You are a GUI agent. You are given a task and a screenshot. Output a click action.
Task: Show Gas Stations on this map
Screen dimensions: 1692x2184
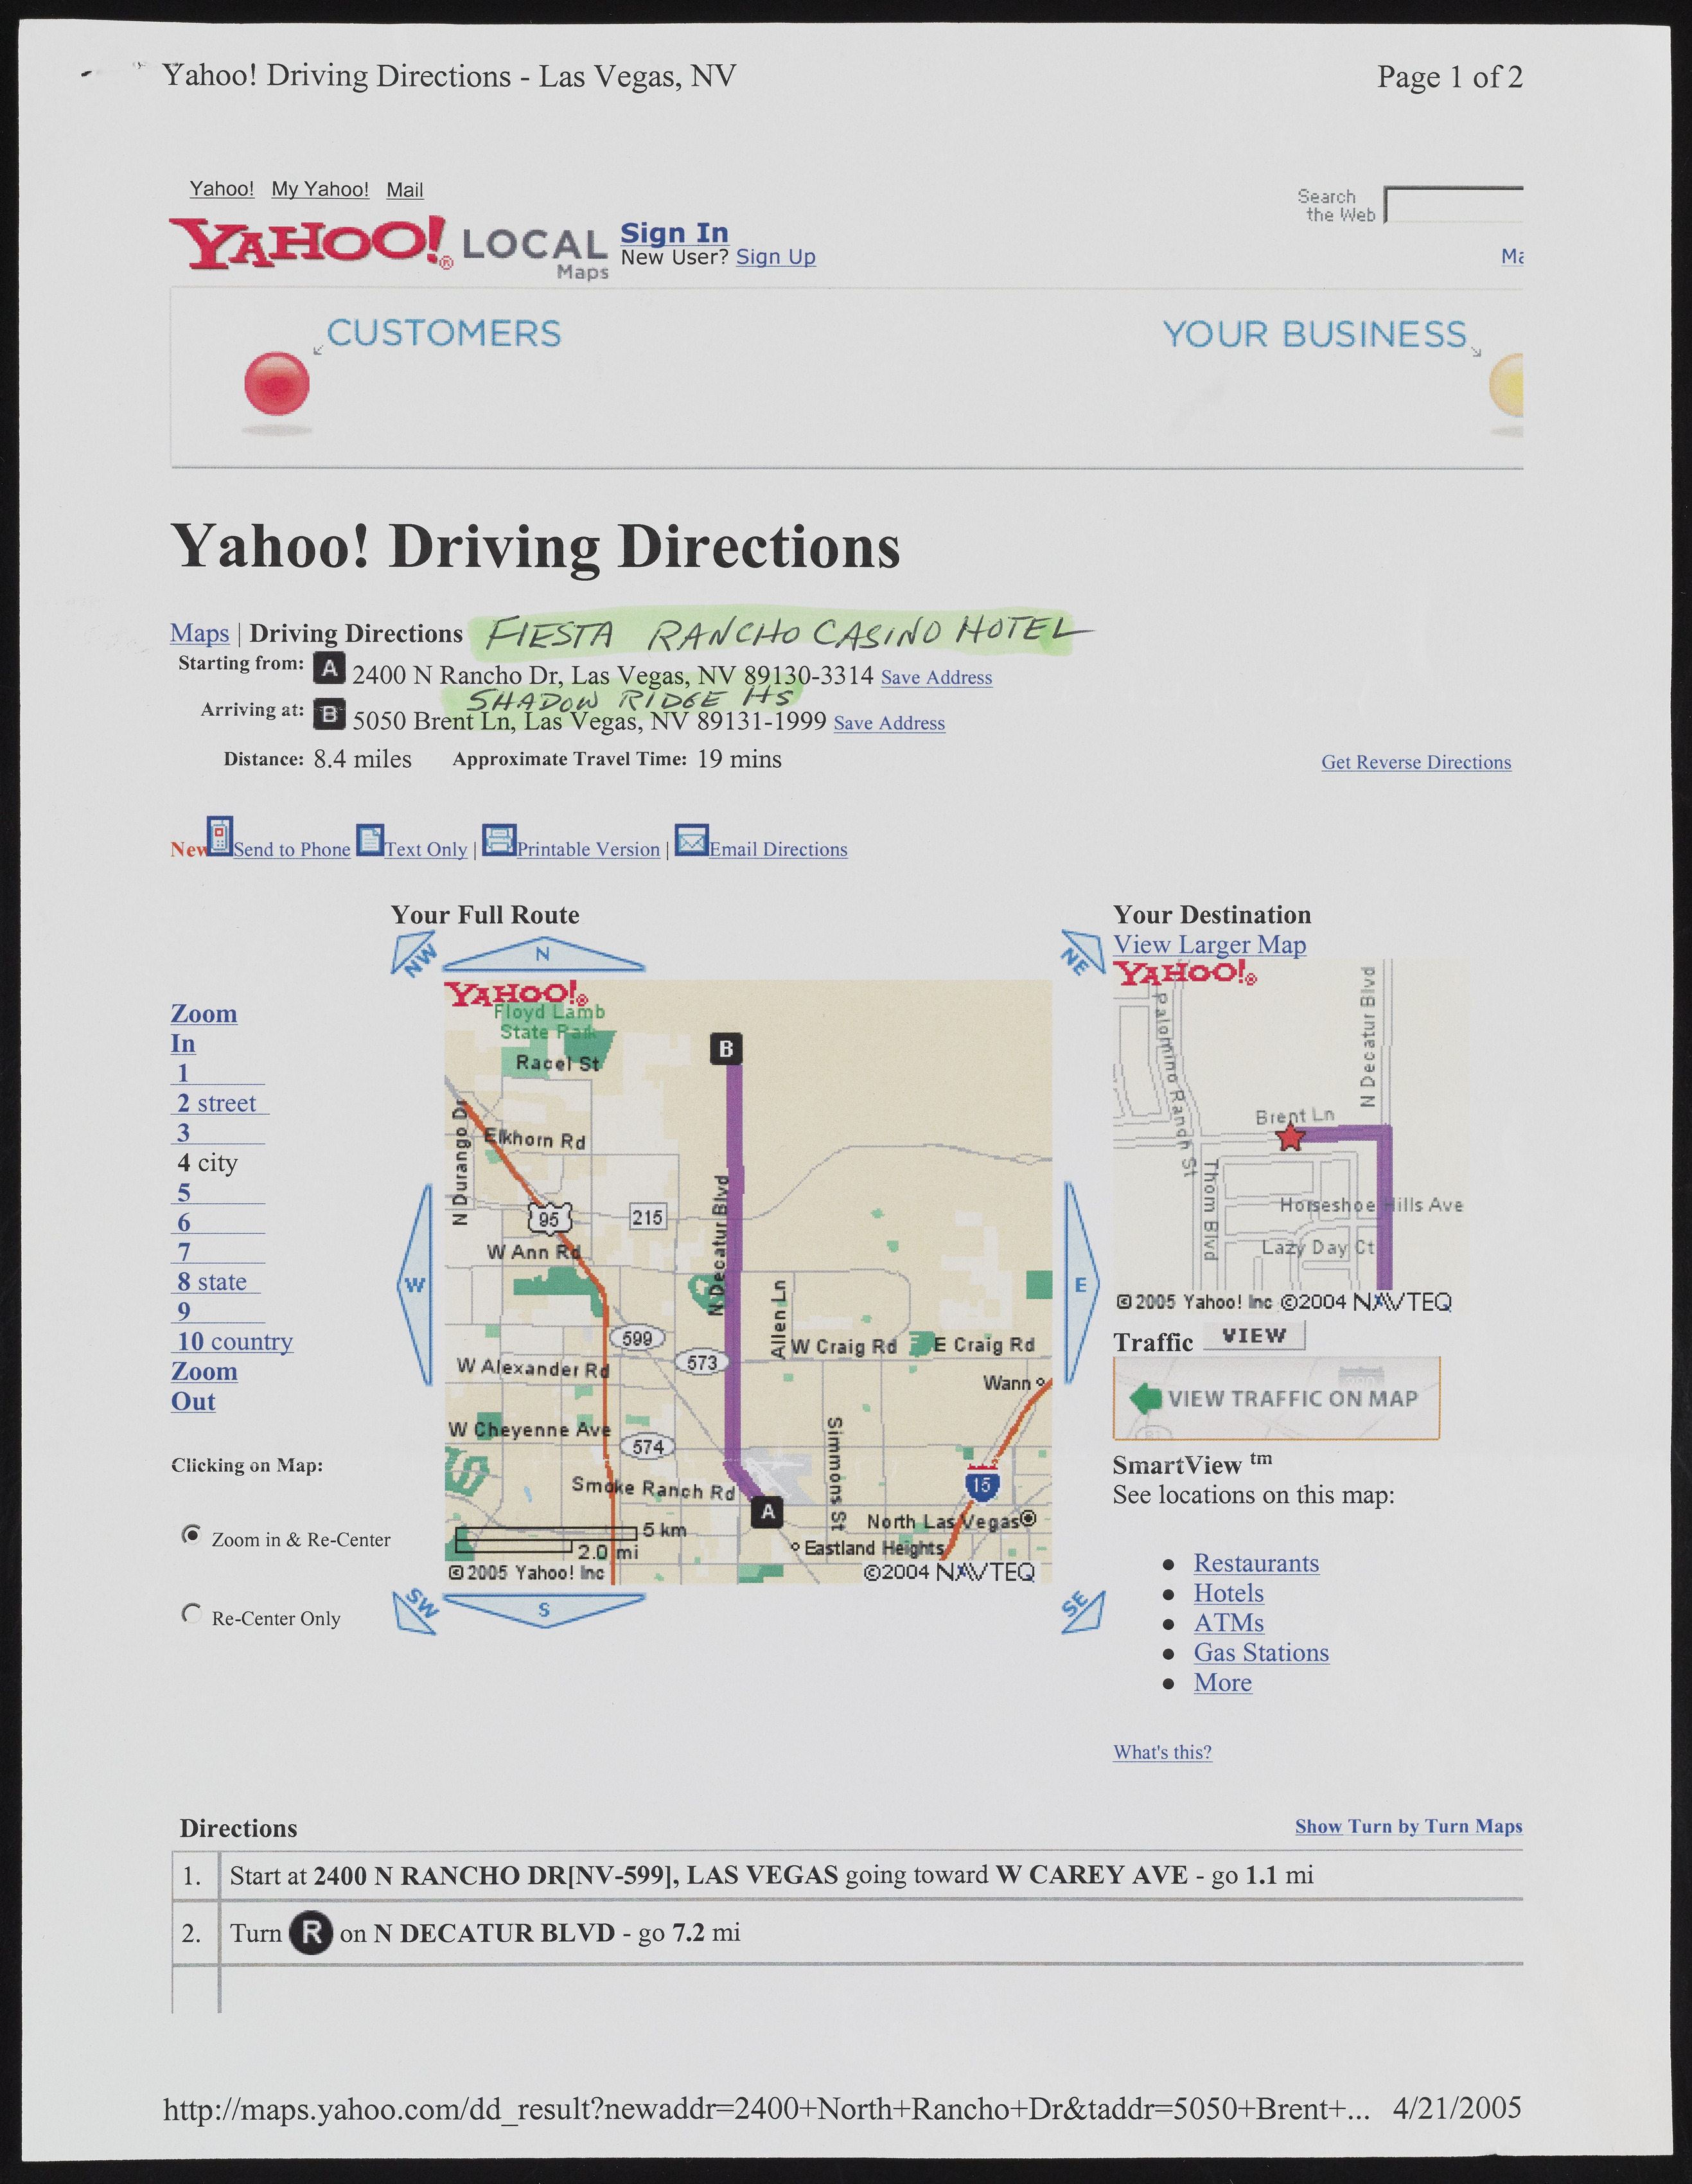1261,1653
